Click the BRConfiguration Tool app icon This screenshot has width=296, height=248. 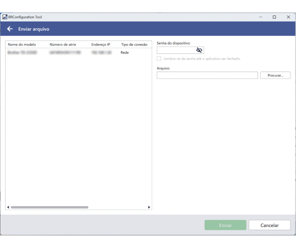5,17
